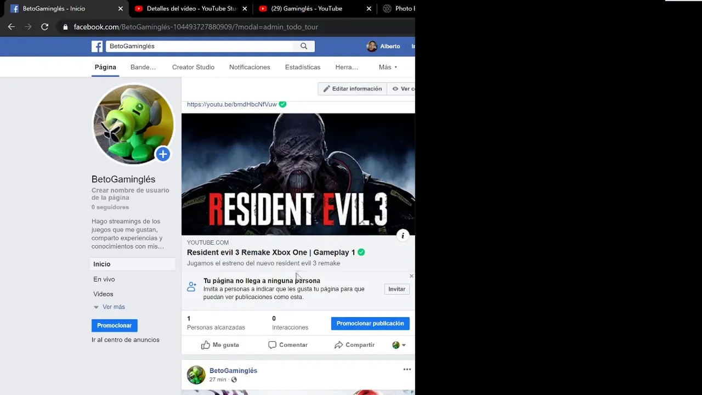The height and width of the screenshot is (395, 702).
Task: Click the Ver como eye button
Action: coord(401,89)
